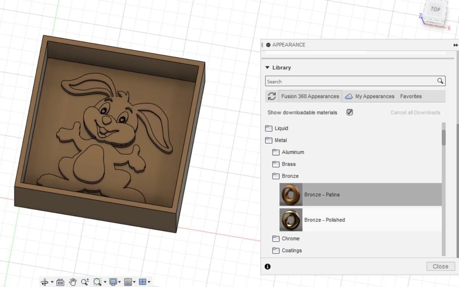
Task: Select the Bronze - Patina text label
Action: 322,195
